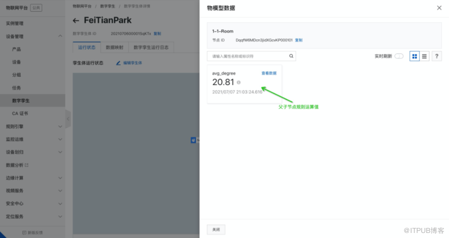
Task: Open 数据分析 external link icon
Action: pos(27,165)
